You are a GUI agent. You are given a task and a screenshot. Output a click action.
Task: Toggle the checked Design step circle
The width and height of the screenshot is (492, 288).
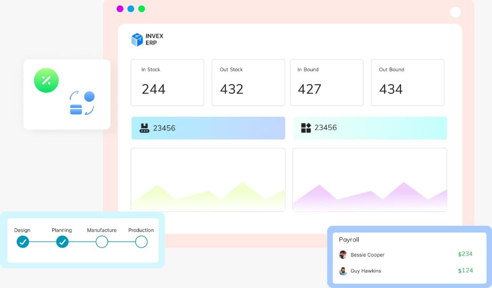click(23, 242)
